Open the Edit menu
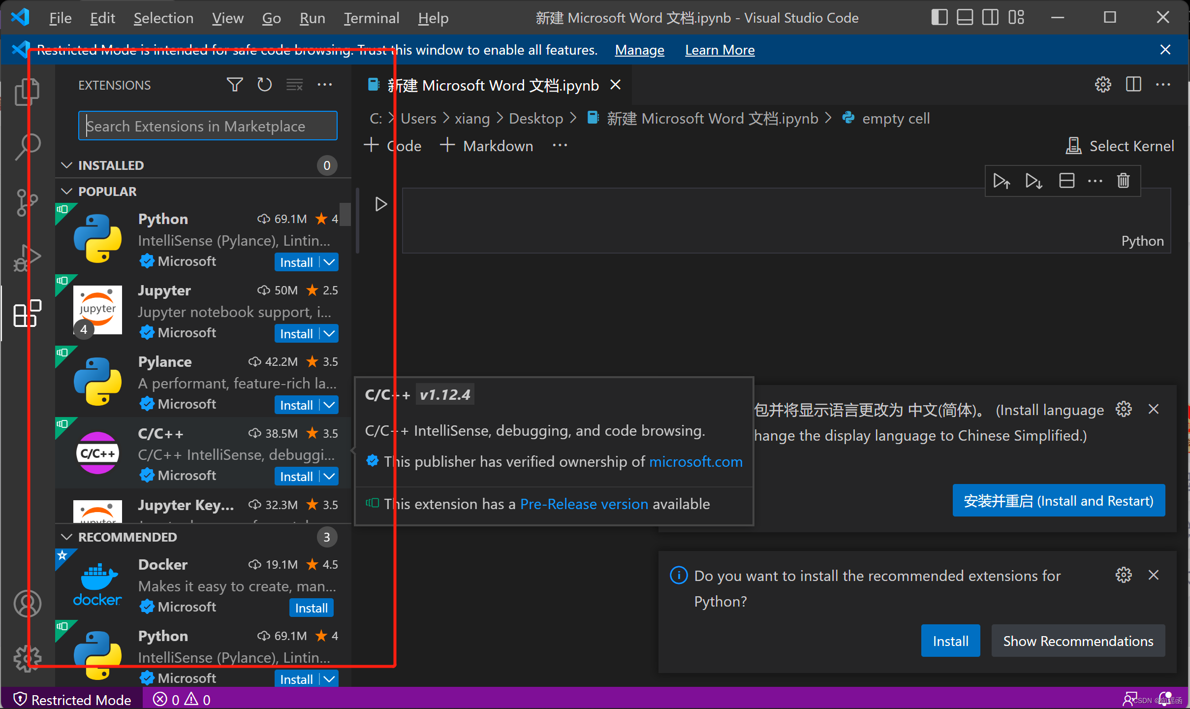The image size is (1190, 709). [102, 18]
